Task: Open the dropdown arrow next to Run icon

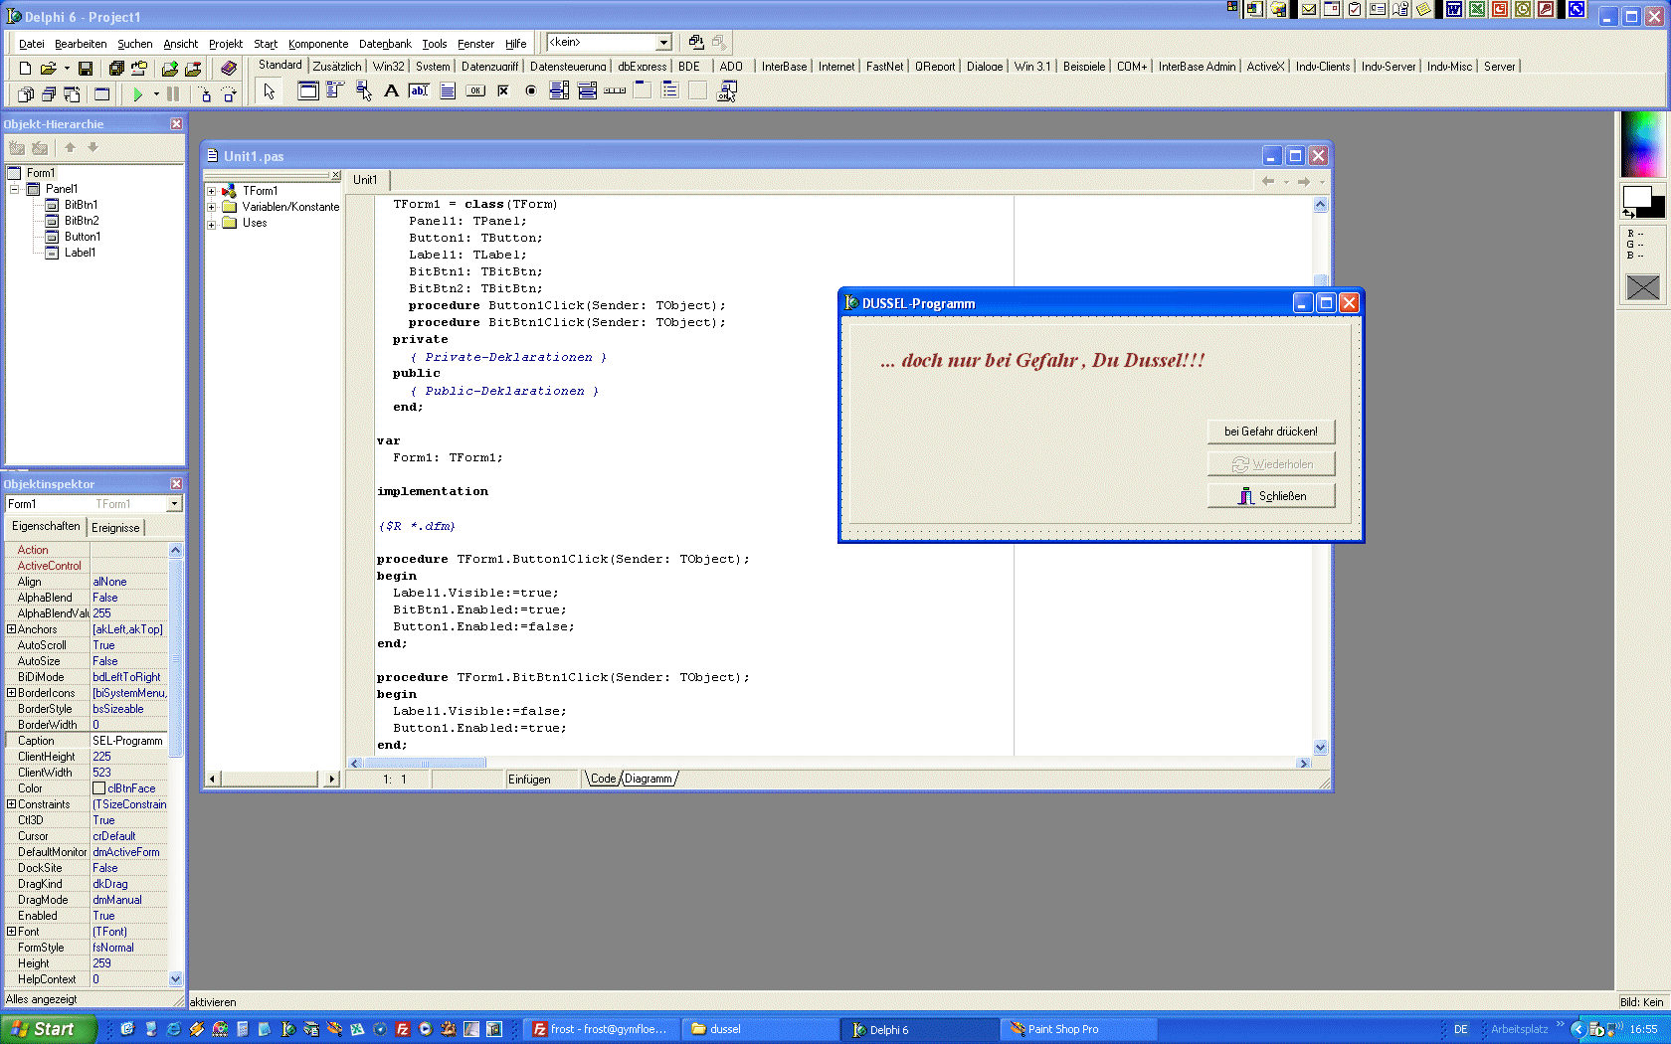Action: pos(156,94)
